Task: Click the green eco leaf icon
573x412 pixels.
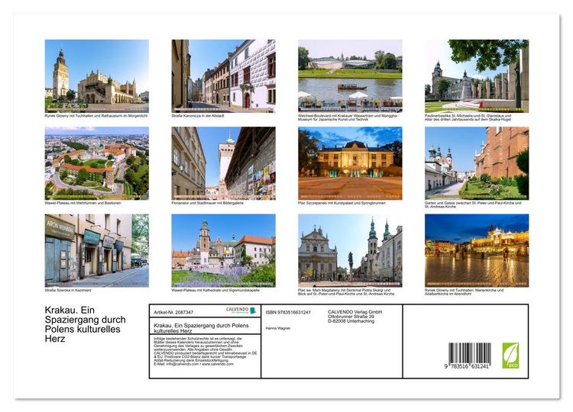Action: click(510, 356)
